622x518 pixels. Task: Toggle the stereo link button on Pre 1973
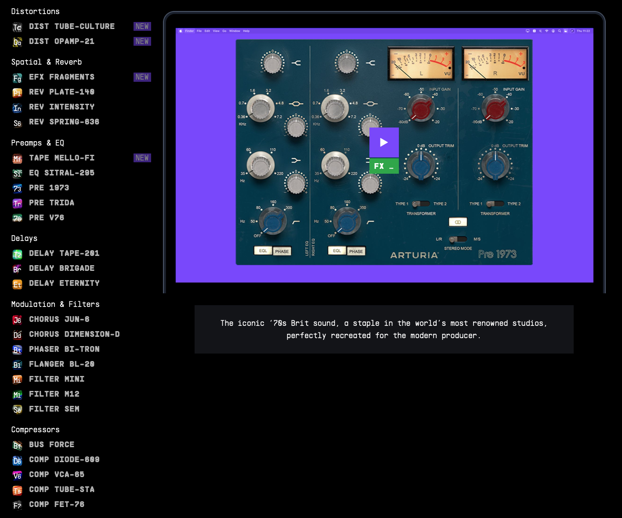pos(458,222)
